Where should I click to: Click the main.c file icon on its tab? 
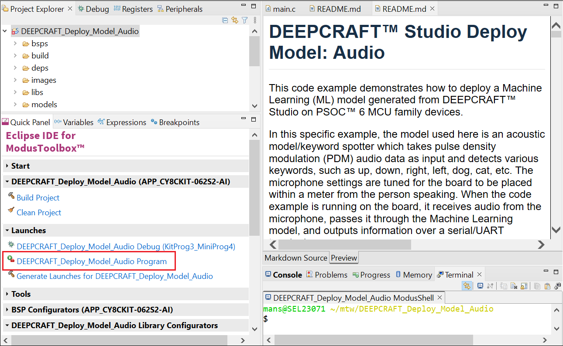pyautogui.click(x=268, y=9)
